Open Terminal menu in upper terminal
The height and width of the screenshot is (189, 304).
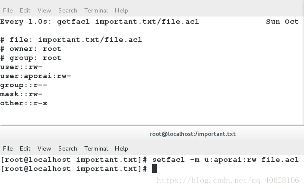[96, 10]
